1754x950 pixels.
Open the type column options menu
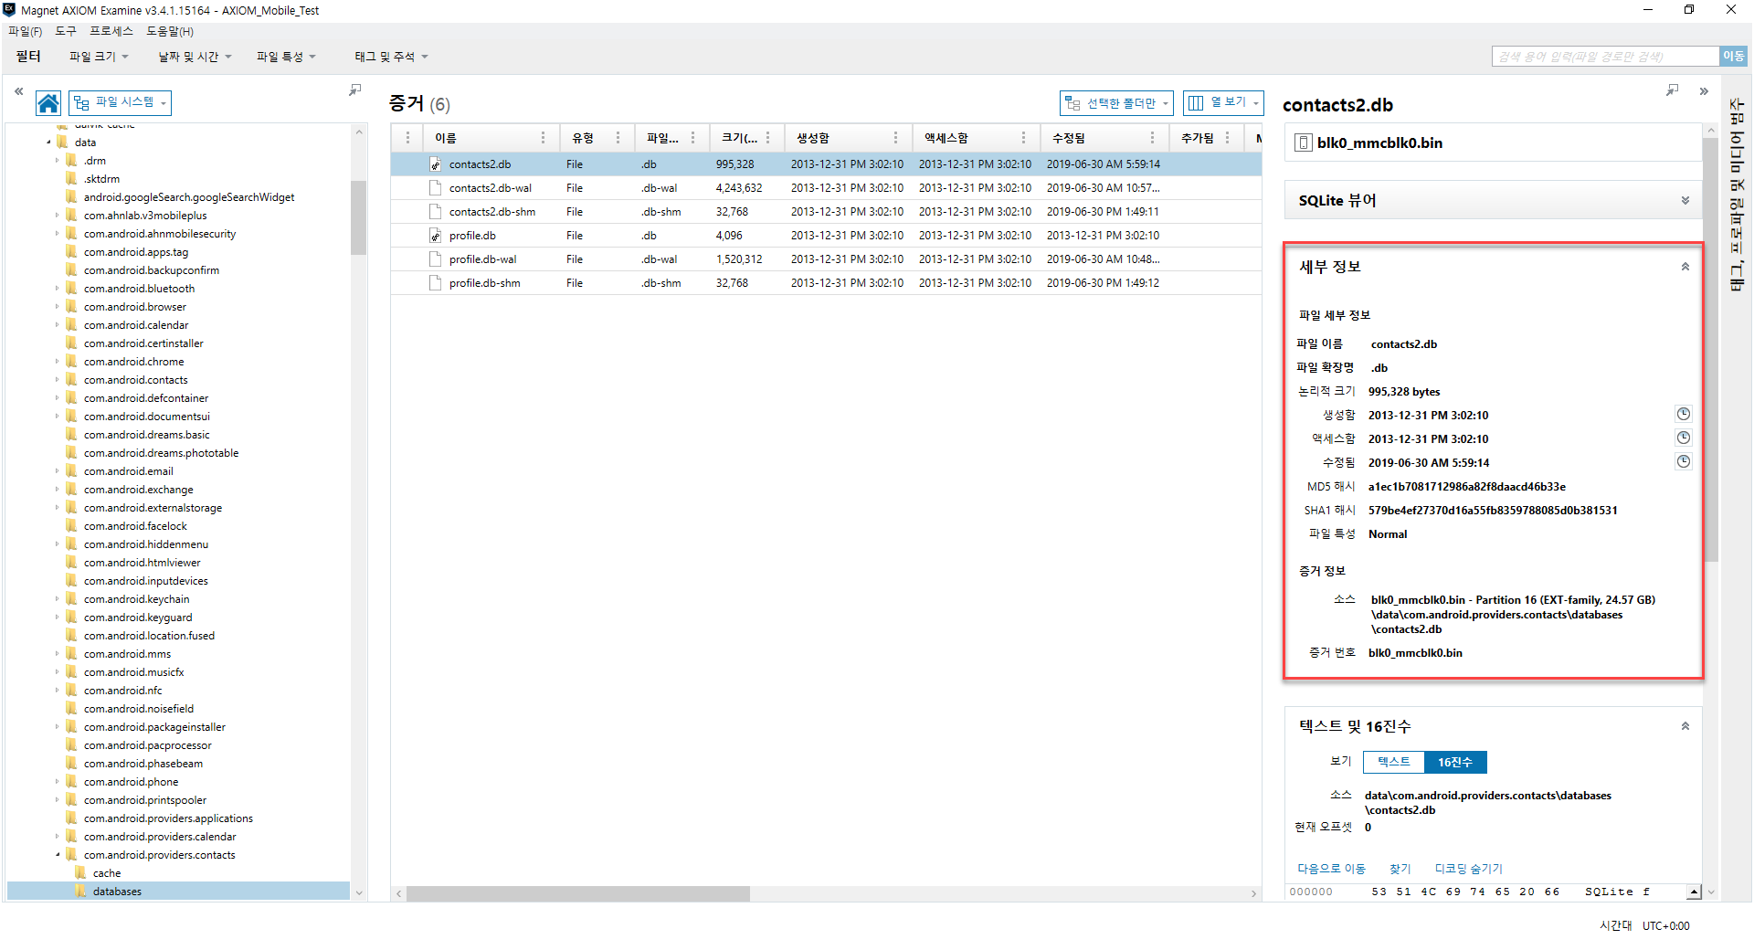pos(618,138)
